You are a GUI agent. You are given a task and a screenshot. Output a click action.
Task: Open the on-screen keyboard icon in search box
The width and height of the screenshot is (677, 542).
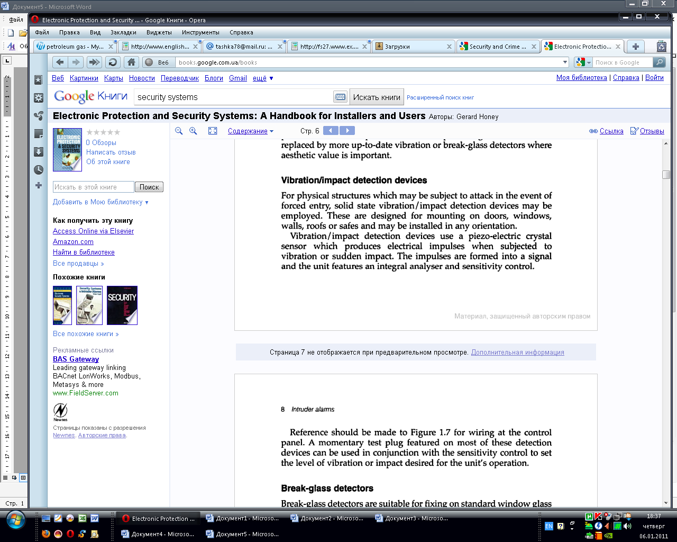341,97
